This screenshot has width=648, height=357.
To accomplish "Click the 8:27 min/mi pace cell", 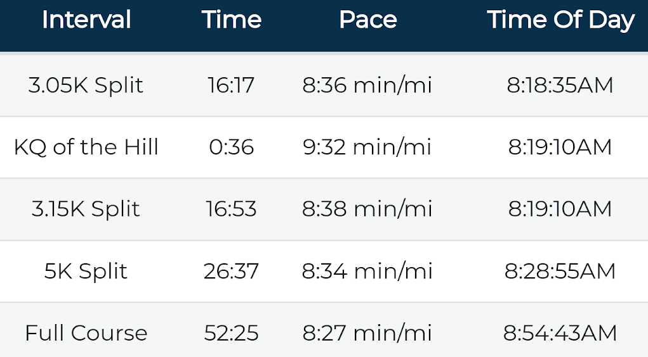I will [x=367, y=333].
